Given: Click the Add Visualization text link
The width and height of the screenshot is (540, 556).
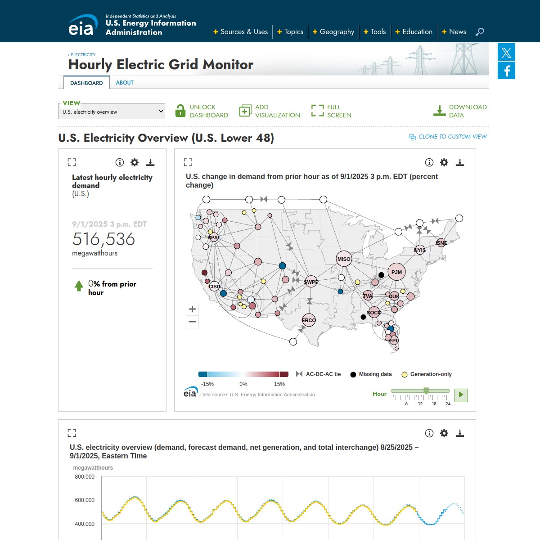Looking at the screenshot, I should [278, 111].
